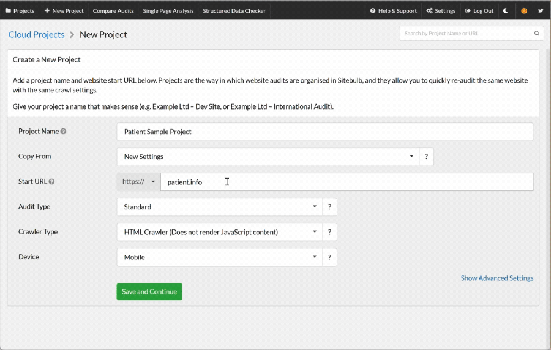Viewport: 551px width, 350px height.
Task: Toggle dark mode moon icon
Action: [506, 11]
